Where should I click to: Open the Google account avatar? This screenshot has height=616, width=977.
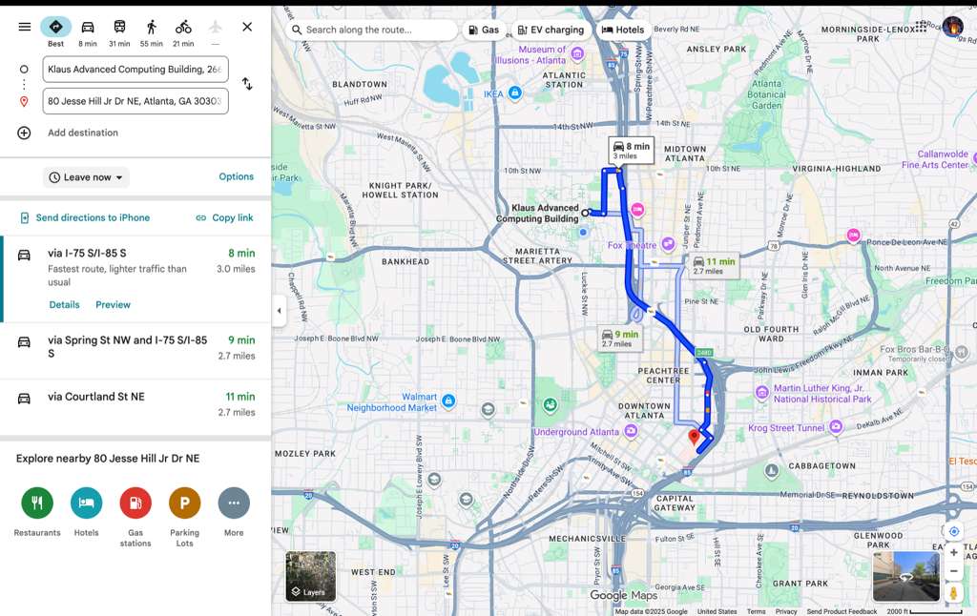point(953,27)
